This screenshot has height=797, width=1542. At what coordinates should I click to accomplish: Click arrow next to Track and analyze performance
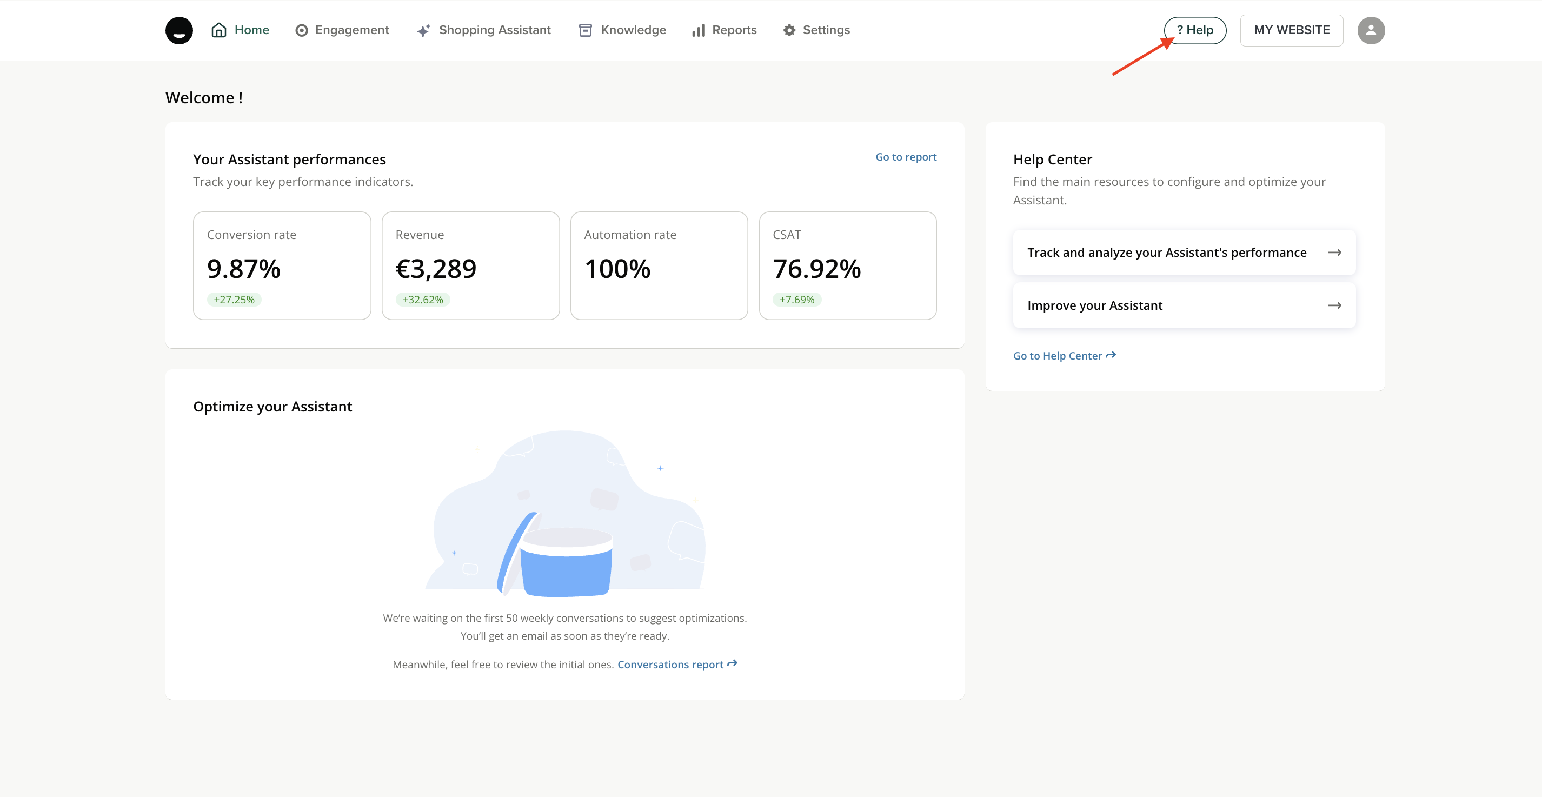click(x=1334, y=253)
